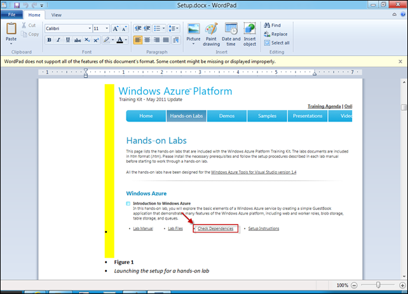Click the caption "Launching the setup for a hands-on lab"

pos(161,271)
